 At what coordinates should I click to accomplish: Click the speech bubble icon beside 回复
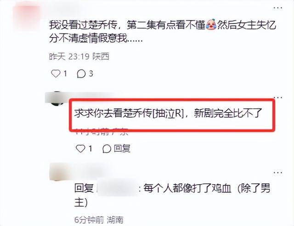pyautogui.click(x=107, y=149)
